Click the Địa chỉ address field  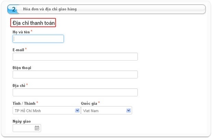(x=75, y=92)
